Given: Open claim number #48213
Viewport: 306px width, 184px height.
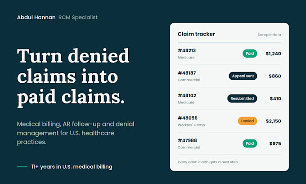Looking at the screenshot, I should pyautogui.click(x=187, y=50).
